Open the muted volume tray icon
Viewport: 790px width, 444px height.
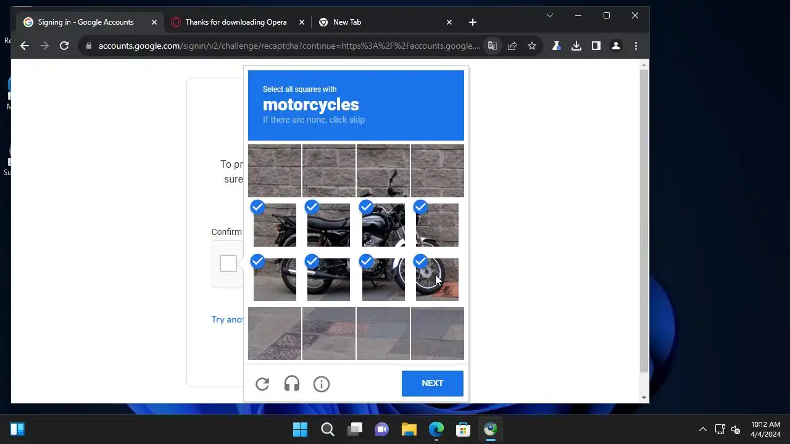[x=735, y=429]
